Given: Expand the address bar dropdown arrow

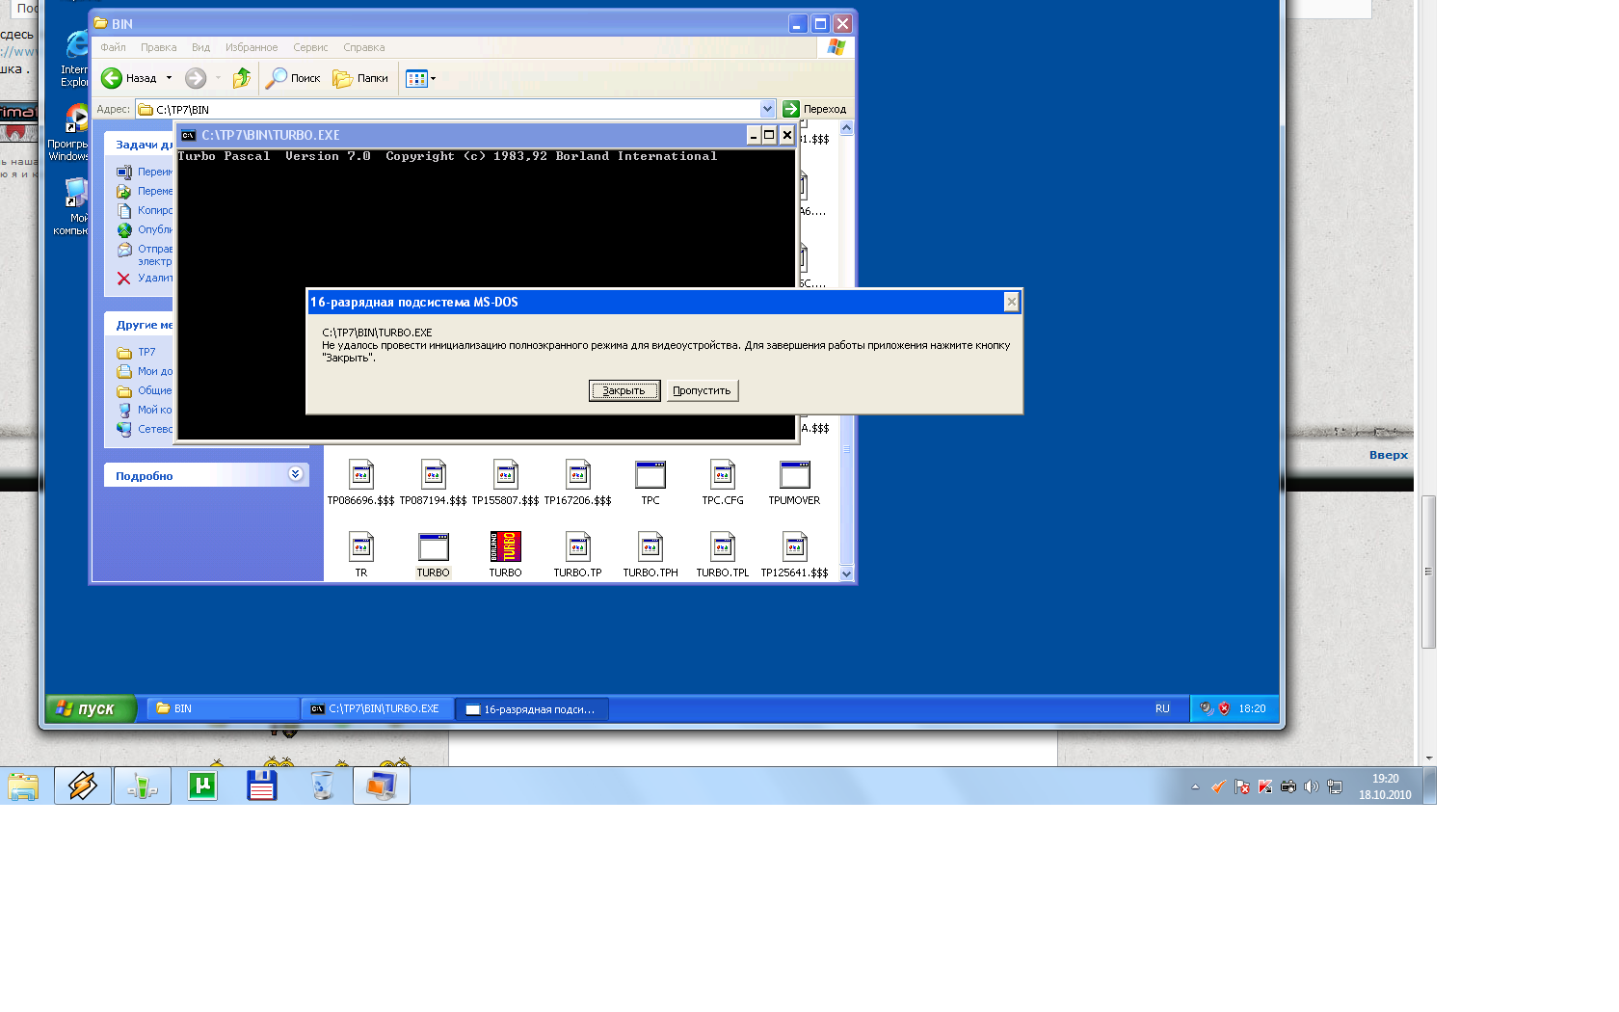Looking at the screenshot, I should tap(767, 109).
